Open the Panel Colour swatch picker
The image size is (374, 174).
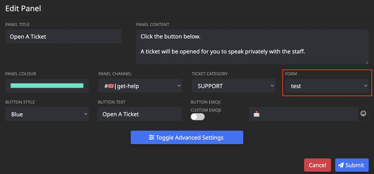47,86
